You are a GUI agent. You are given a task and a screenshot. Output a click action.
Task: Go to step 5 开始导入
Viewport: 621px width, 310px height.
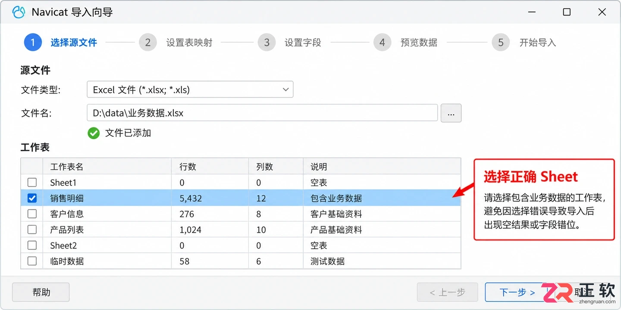pos(524,43)
